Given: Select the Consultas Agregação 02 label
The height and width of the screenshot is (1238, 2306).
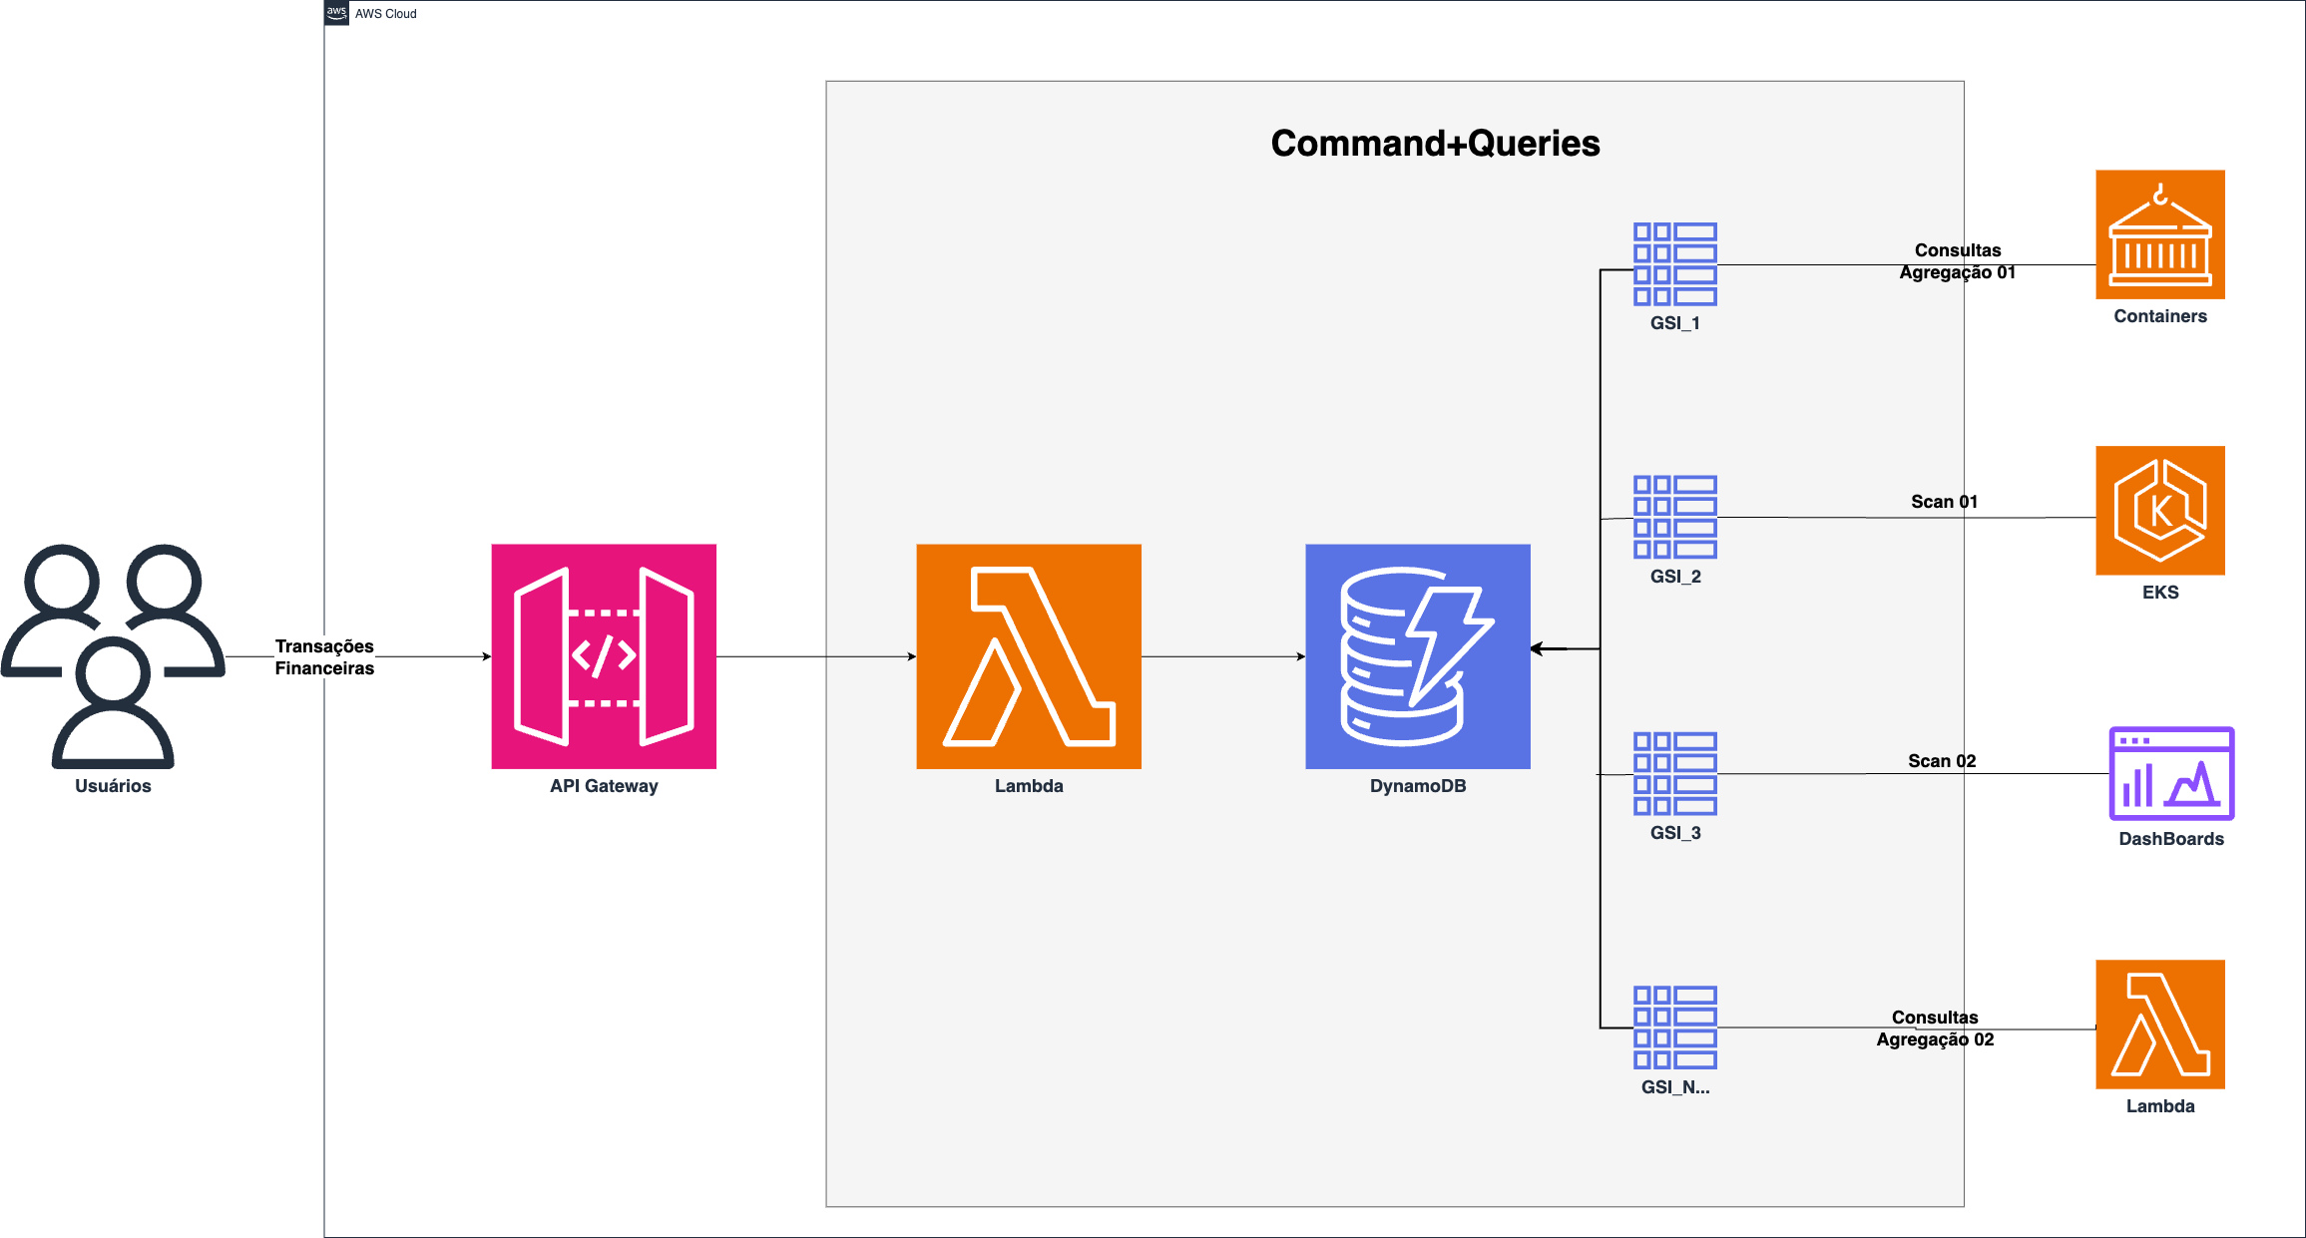Looking at the screenshot, I should pyautogui.click(x=1935, y=1029).
